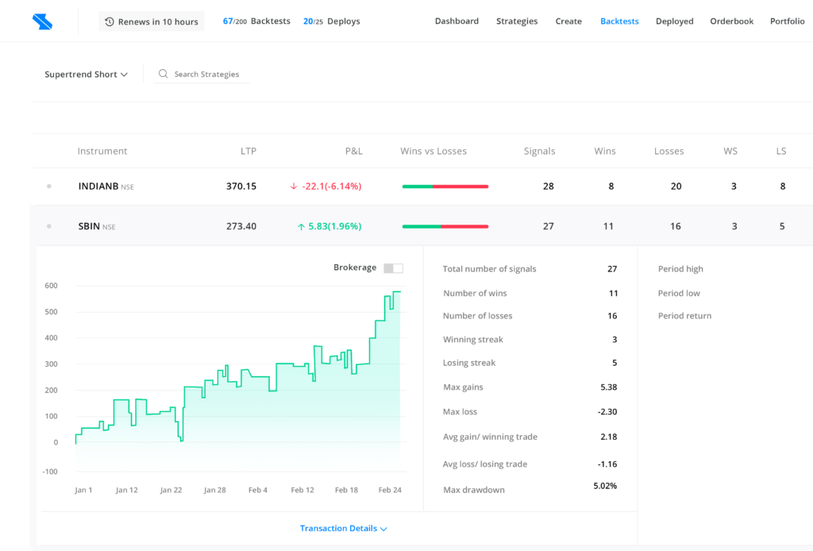
Task: Open the Orderbook page
Action: [731, 21]
